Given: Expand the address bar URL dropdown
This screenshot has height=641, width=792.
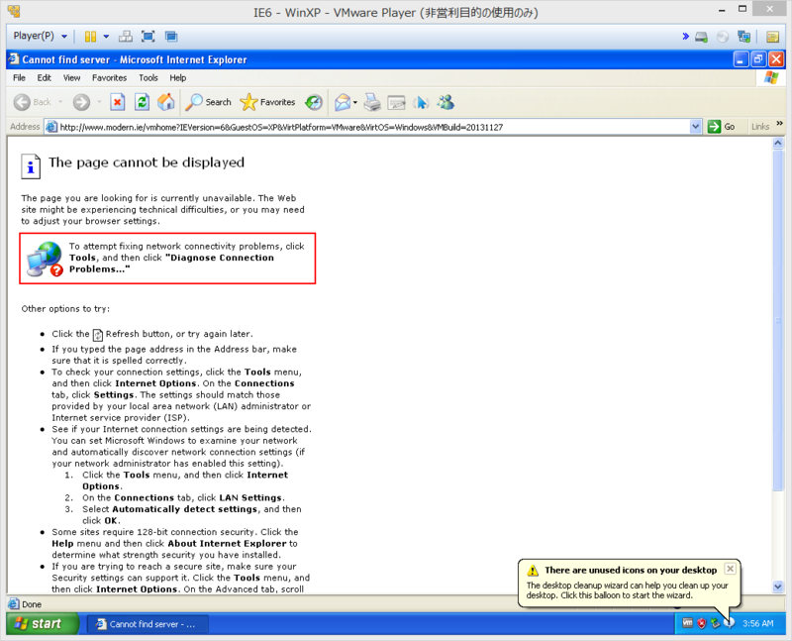Looking at the screenshot, I should tap(696, 127).
